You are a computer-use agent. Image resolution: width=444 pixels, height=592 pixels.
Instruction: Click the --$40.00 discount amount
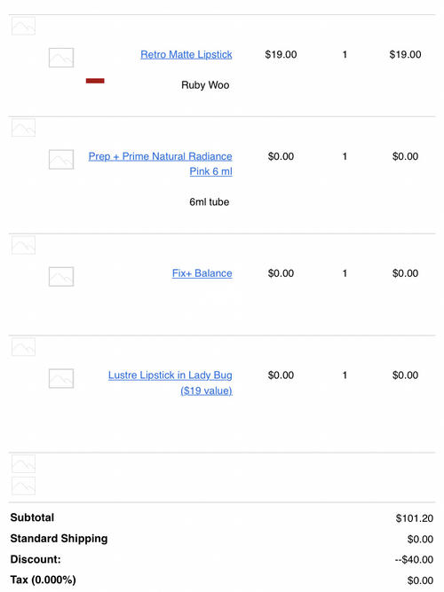414,559
